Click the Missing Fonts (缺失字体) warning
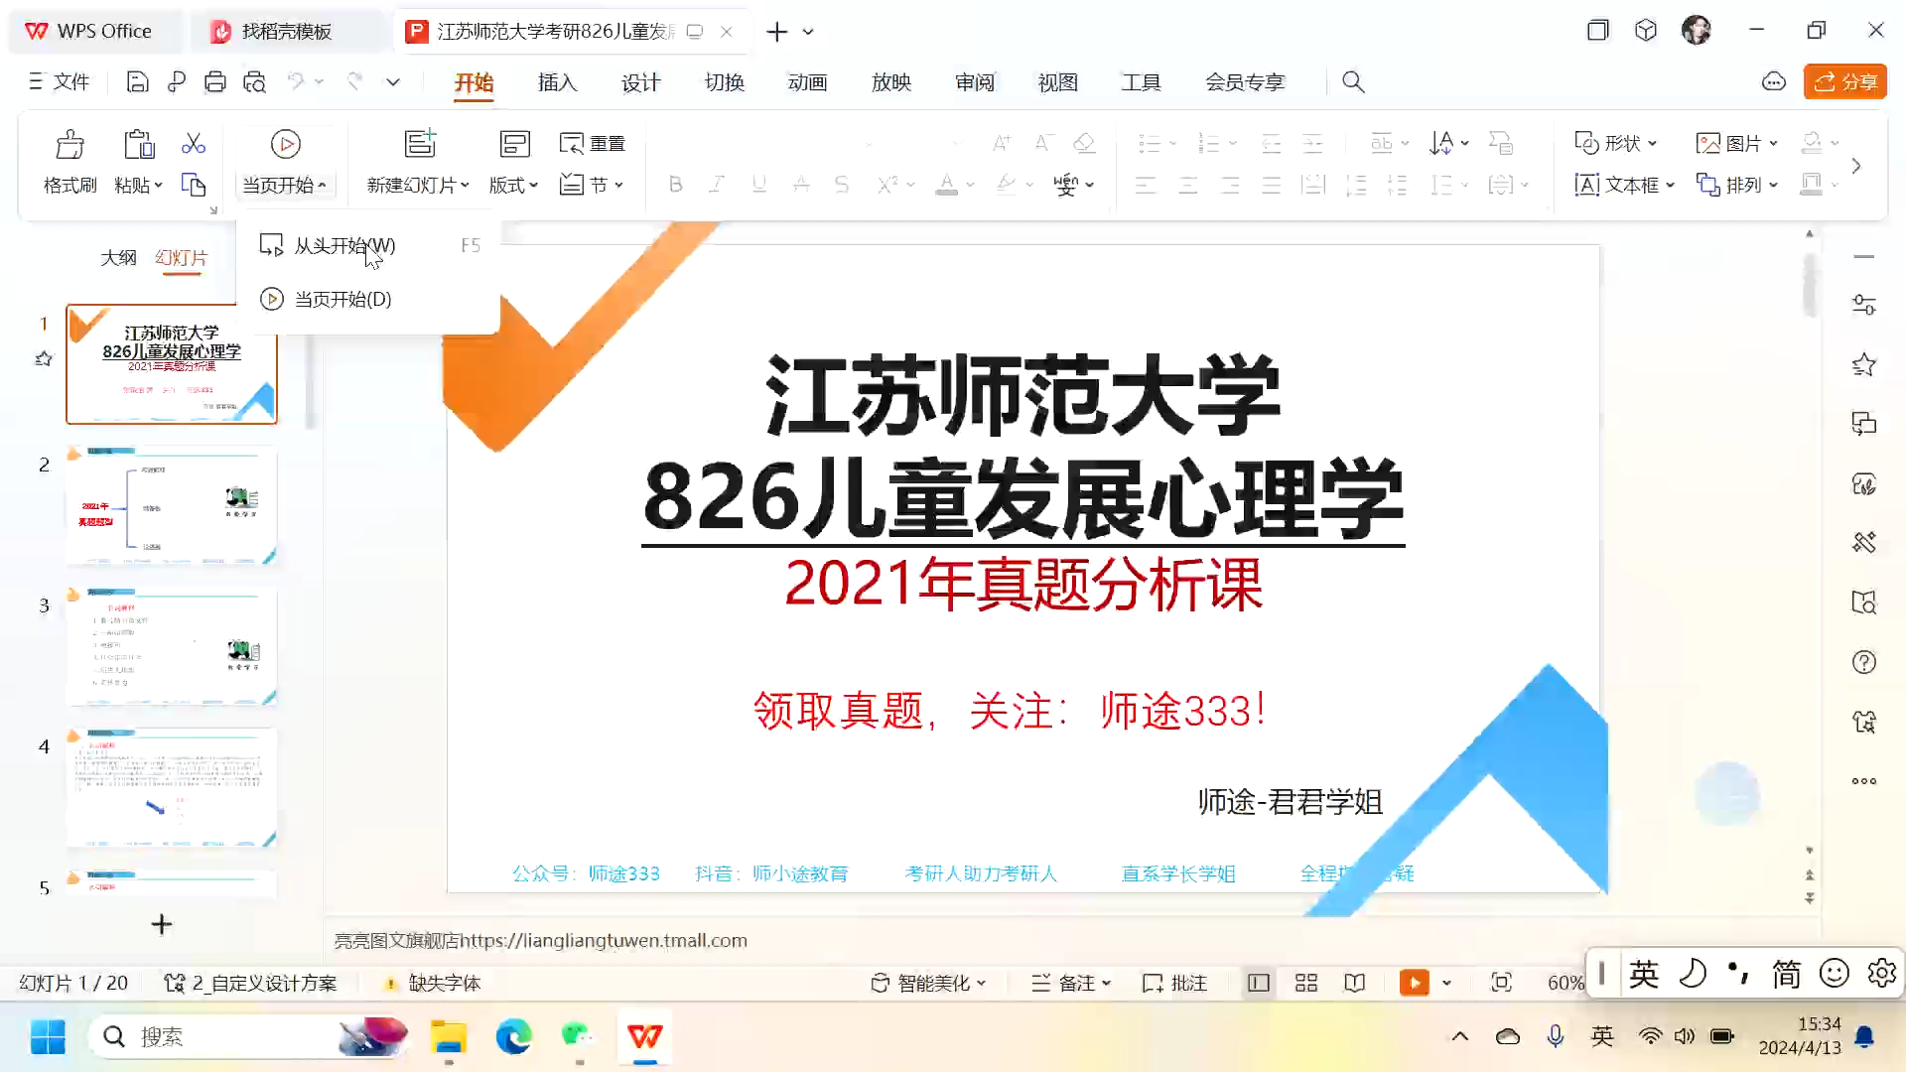 433,983
